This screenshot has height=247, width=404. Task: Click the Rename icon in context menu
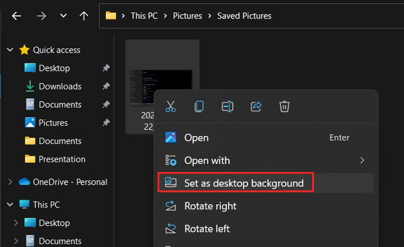pos(227,106)
